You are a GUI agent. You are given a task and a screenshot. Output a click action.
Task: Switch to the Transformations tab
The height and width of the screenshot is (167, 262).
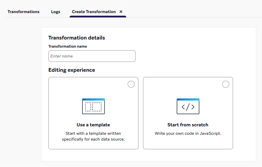coord(24,12)
